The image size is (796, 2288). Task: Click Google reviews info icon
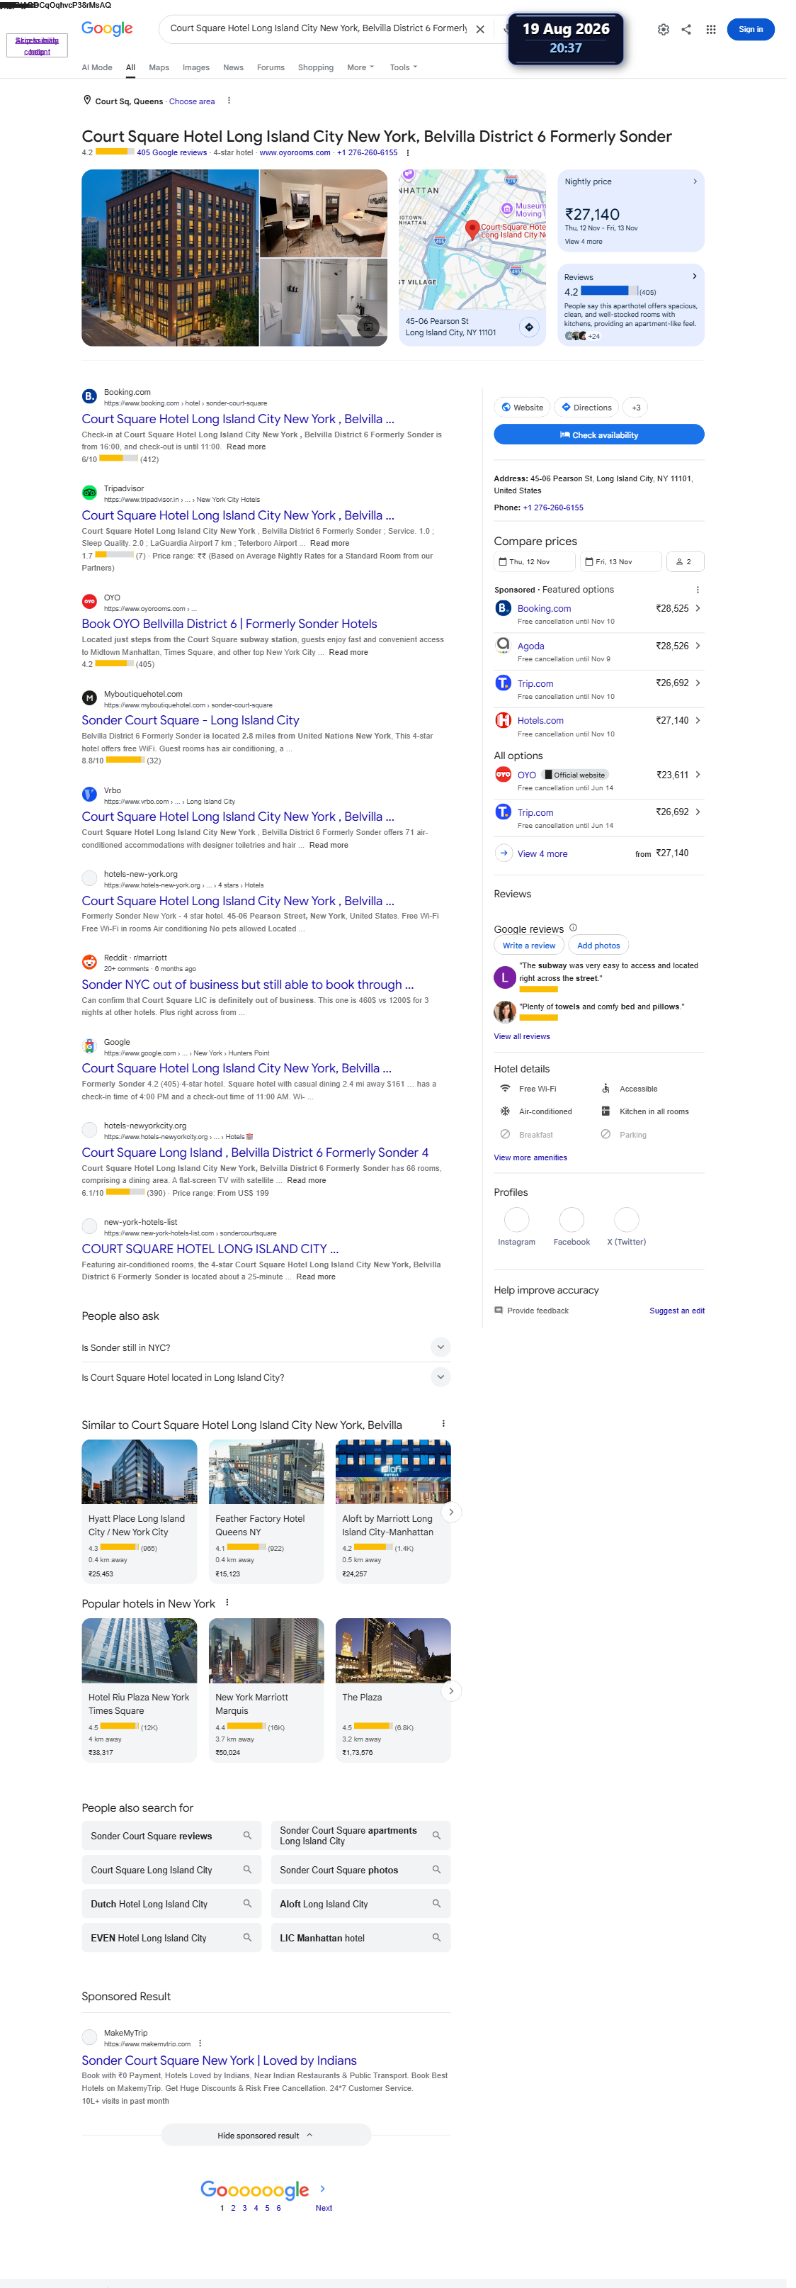(573, 928)
